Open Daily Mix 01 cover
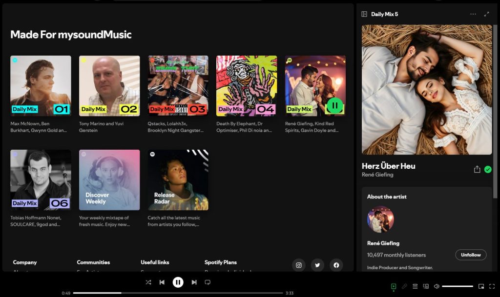This screenshot has width=500, height=297. (41, 86)
